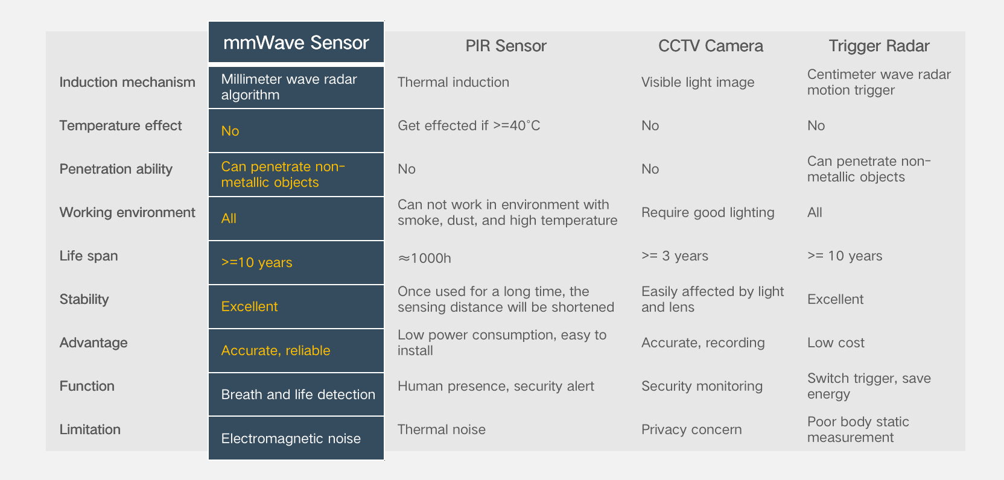Screen dimensions: 1004x480
Task: Click the Electromagnetic noise cell
Action: click(x=291, y=438)
